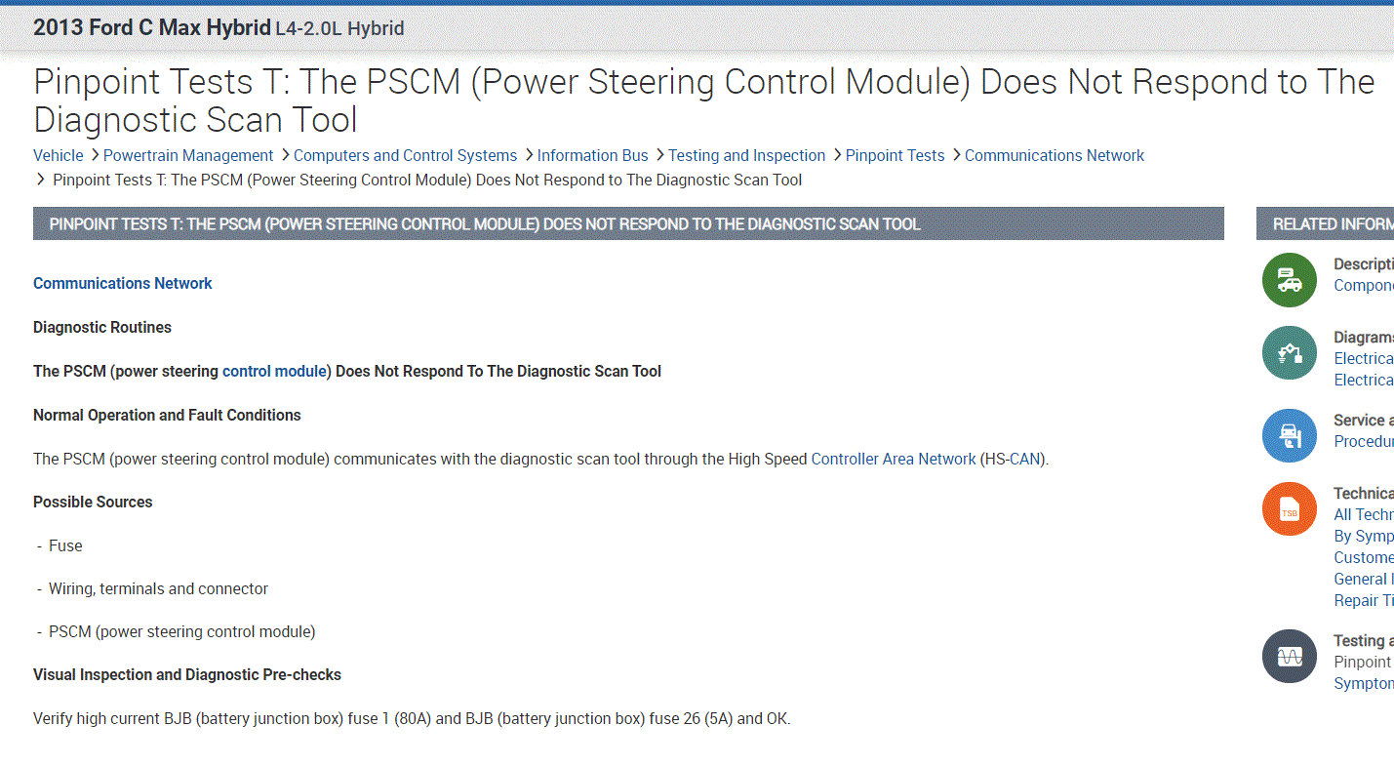Click the green Description vehicle icon
The height and width of the screenshot is (766, 1394).
pyautogui.click(x=1289, y=279)
